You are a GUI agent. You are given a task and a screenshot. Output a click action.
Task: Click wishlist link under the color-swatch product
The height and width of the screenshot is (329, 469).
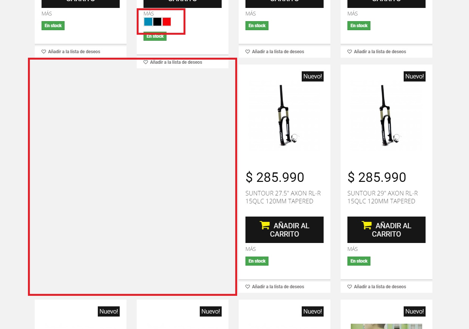point(173,62)
